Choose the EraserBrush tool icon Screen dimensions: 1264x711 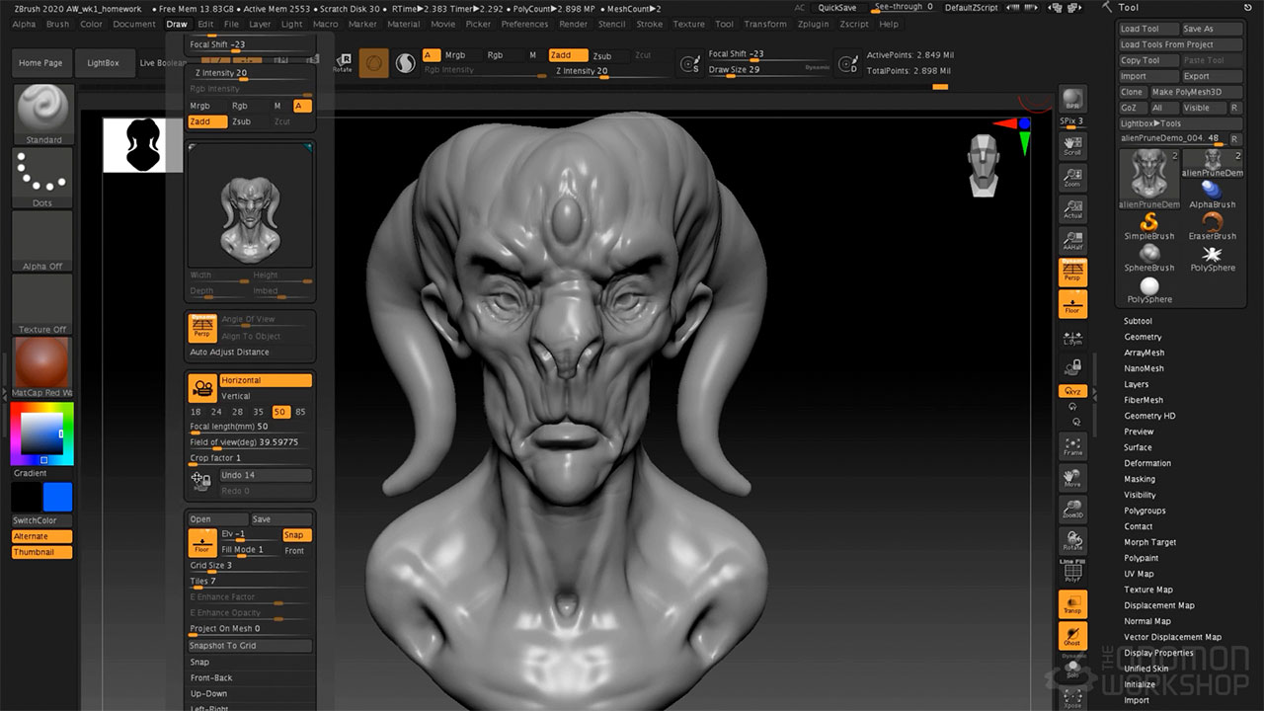(1212, 225)
